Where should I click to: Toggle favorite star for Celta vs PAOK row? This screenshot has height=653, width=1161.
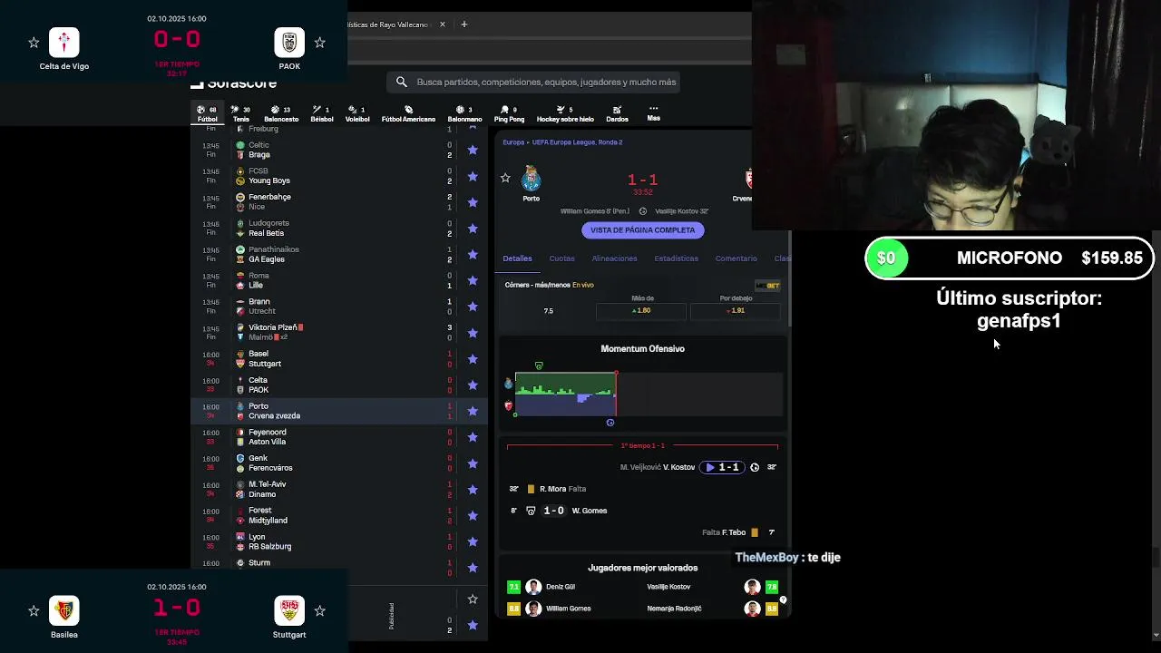[473, 385]
